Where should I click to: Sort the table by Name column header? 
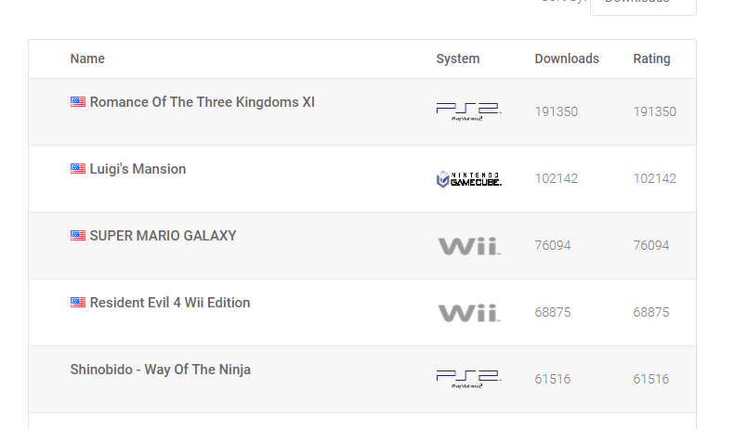pos(87,58)
